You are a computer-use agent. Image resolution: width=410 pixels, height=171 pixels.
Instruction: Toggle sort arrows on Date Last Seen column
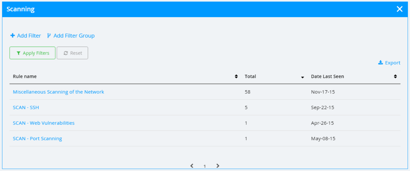tap(395, 77)
